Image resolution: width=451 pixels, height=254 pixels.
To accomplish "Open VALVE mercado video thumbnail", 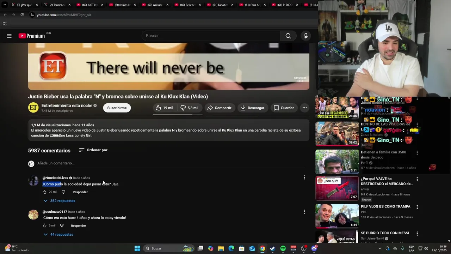I will pyautogui.click(x=337, y=188).
